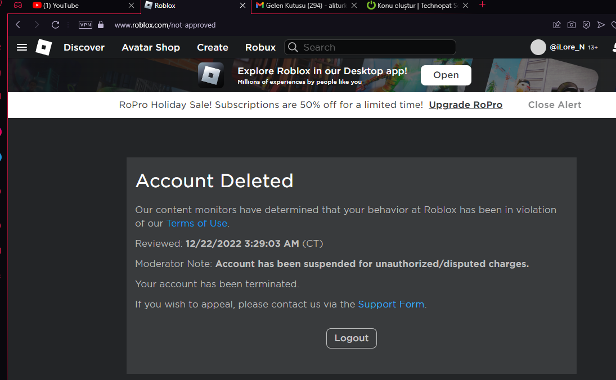
Task: Click the Roblox Desktop app logo in banner
Action: tap(211, 75)
